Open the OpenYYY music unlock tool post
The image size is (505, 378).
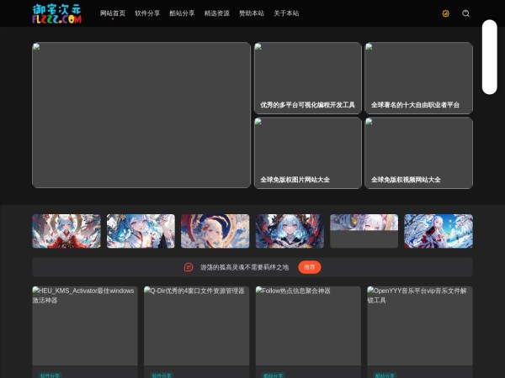coord(419,328)
